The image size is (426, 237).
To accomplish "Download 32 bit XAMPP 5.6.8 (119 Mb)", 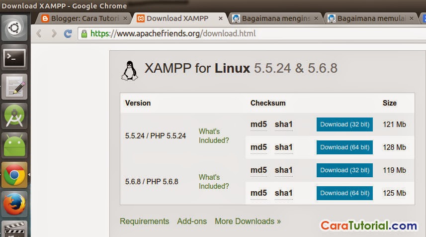I will (344, 170).
